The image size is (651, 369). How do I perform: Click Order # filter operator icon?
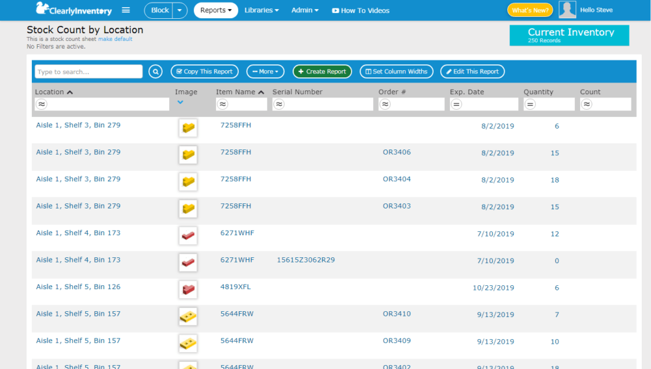coord(385,105)
